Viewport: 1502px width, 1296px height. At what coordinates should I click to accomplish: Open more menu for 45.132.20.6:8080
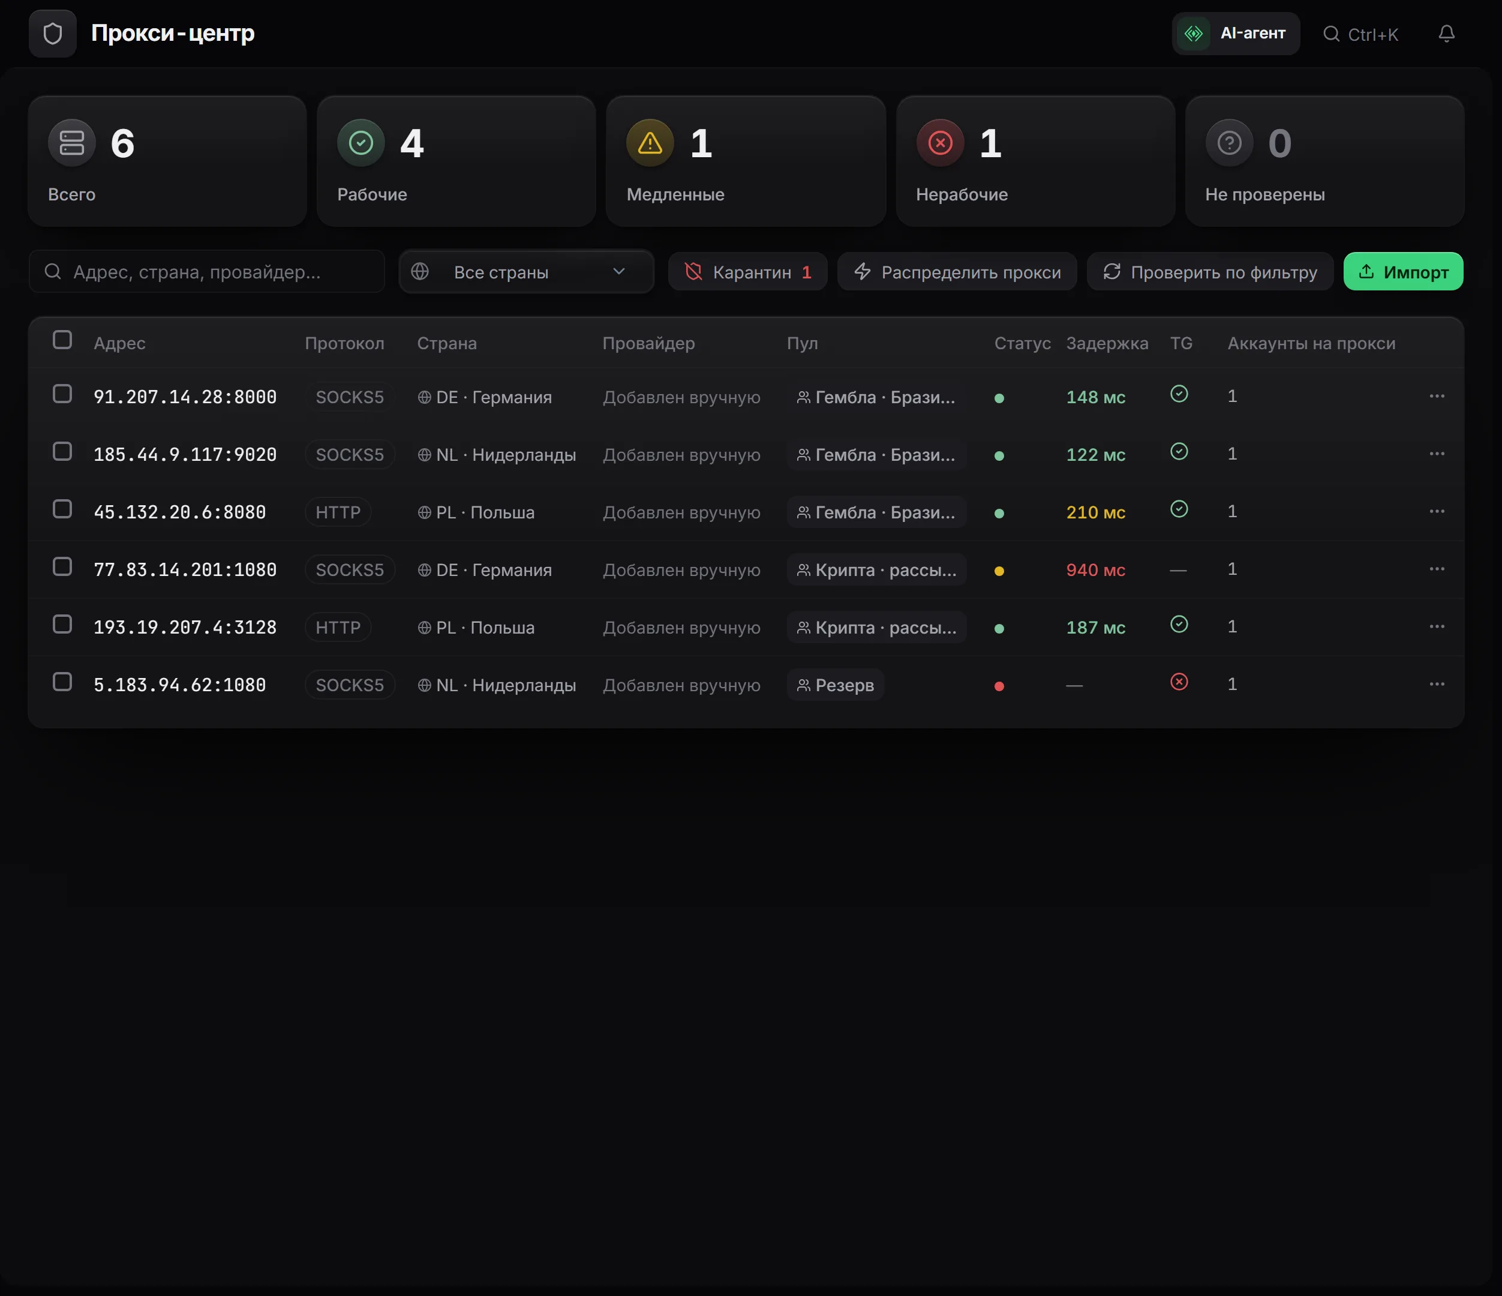tap(1437, 511)
